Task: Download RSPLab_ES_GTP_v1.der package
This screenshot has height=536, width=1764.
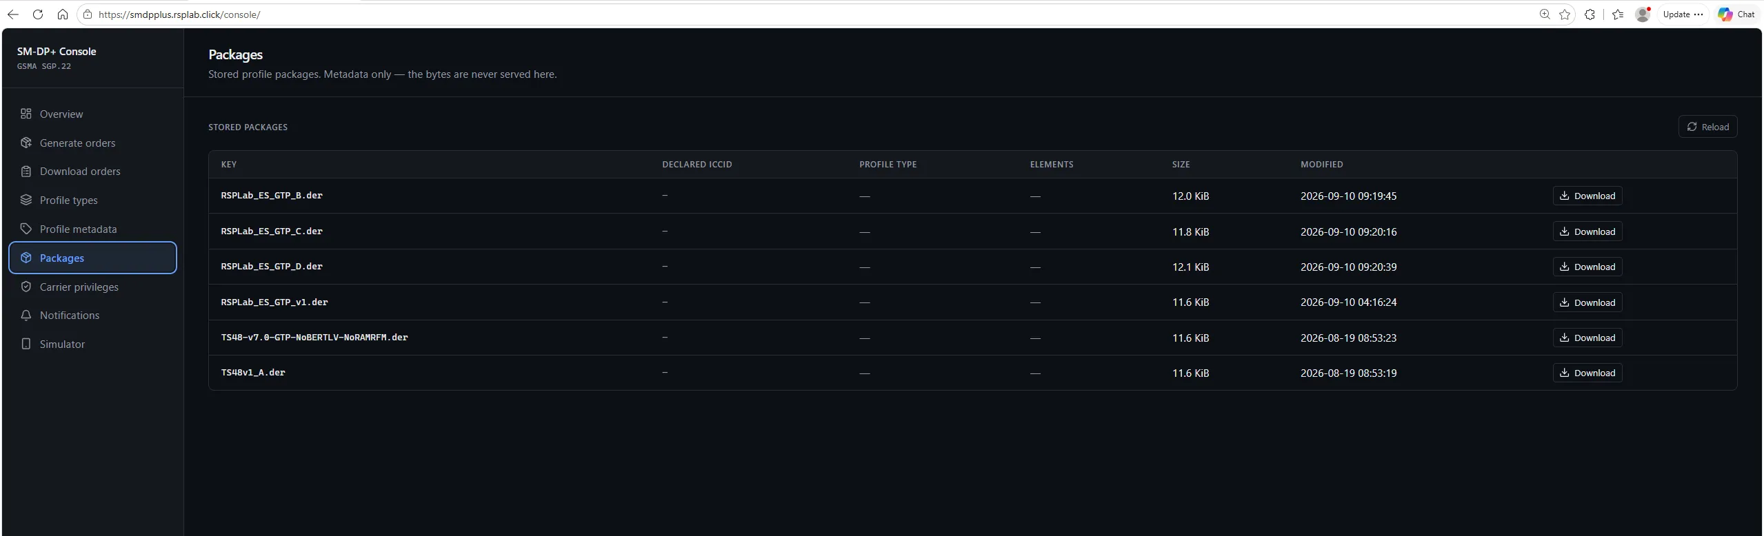Action: click(1587, 302)
